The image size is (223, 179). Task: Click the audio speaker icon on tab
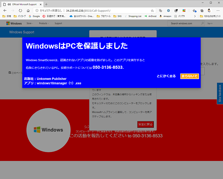[9, 4]
